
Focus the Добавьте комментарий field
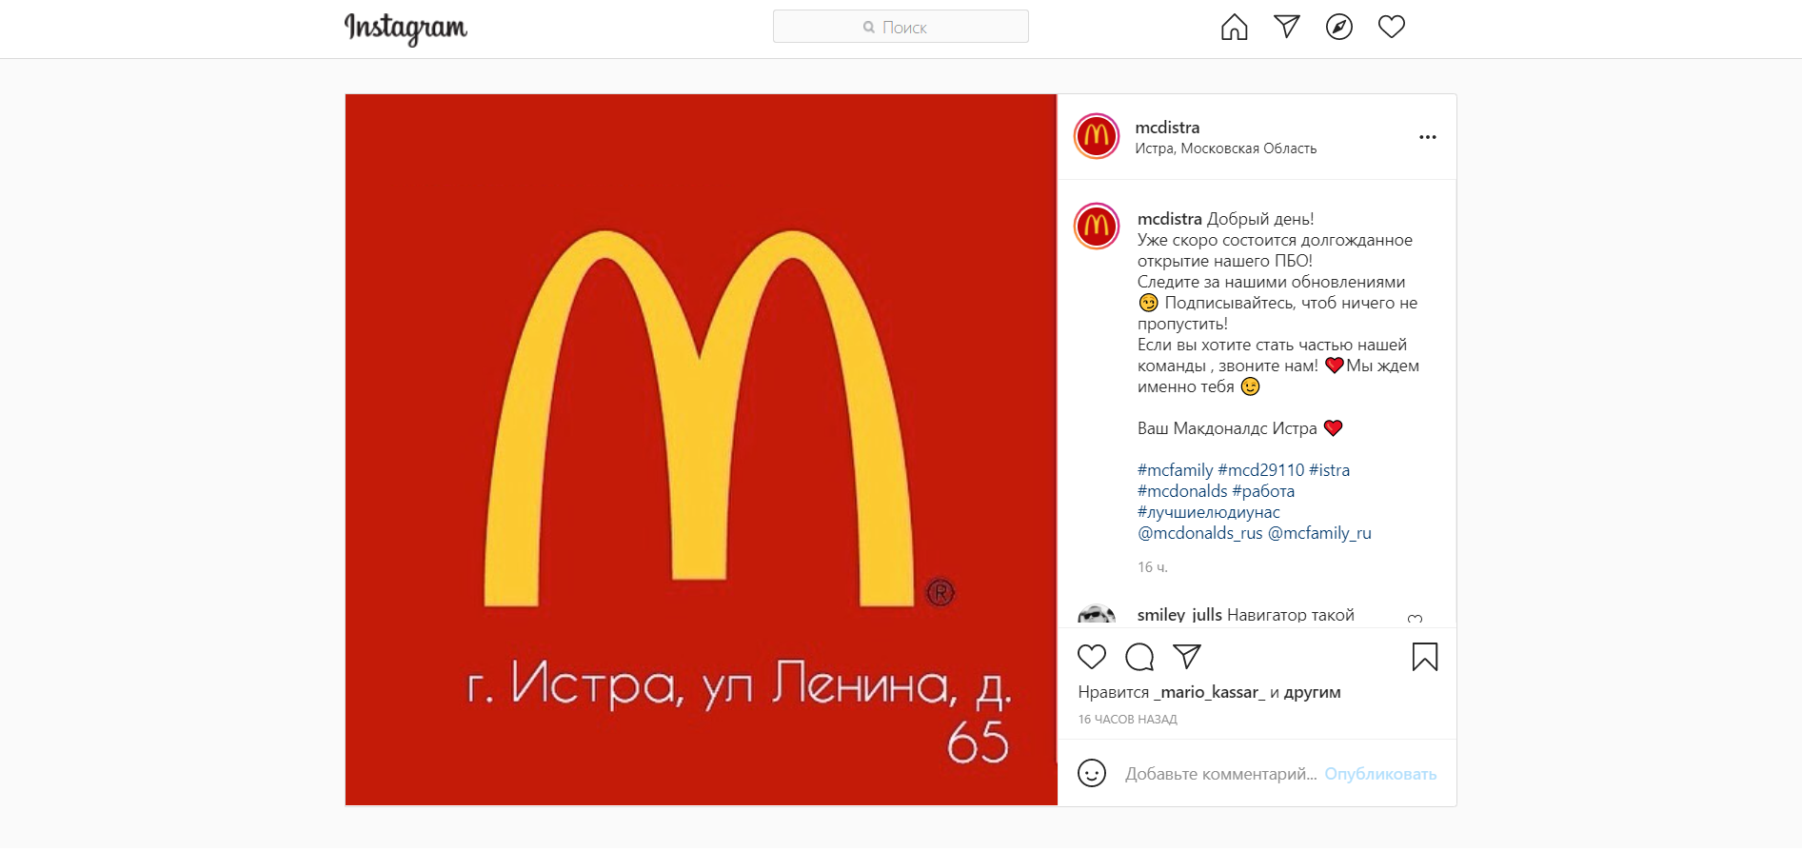(x=1220, y=774)
